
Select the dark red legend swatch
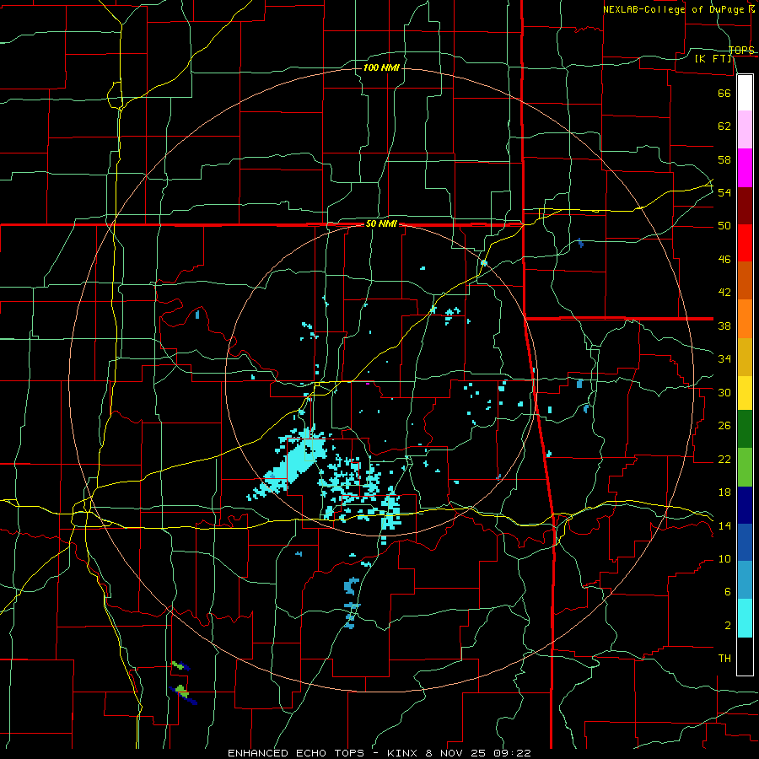[x=745, y=206]
